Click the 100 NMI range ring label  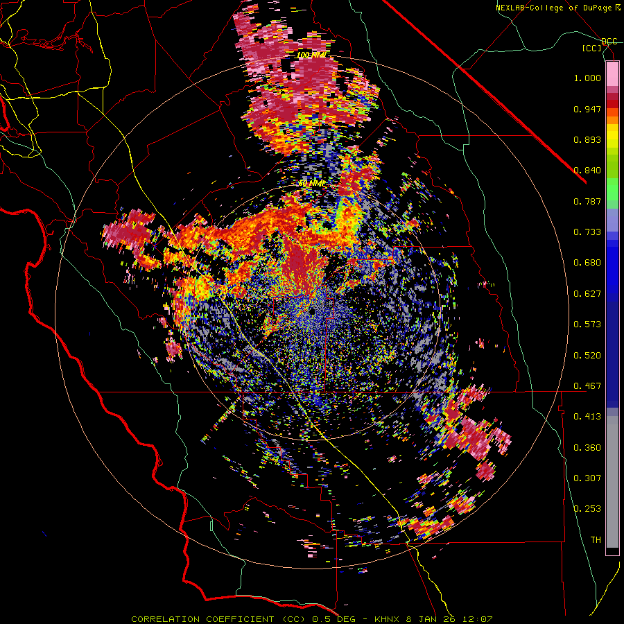[311, 55]
